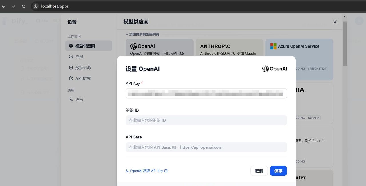Click the 模型供应商 cube icon in sidebar
The image size is (366, 186).
(x=71, y=45)
